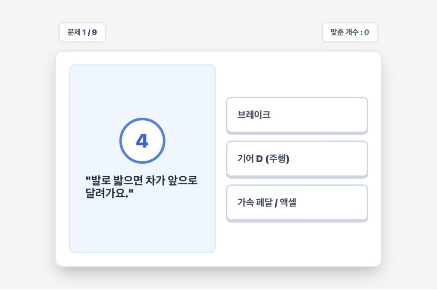Click the green correct-count "0"
Screen dimensions: 437x291
[367, 32]
